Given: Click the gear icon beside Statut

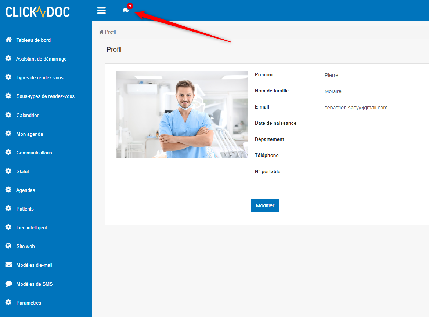Looking at the screenshot, I should pyautogui.click(x=8, y=171).
